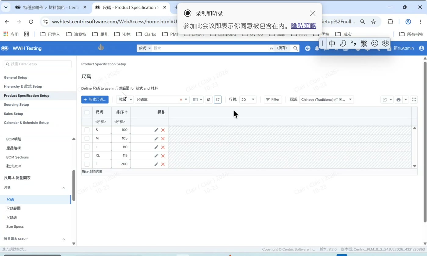Viewport: 427px width, 256px height.
Task: Sort by the 排序 column header
Action: pyautogui.click(x=121, y=112)
